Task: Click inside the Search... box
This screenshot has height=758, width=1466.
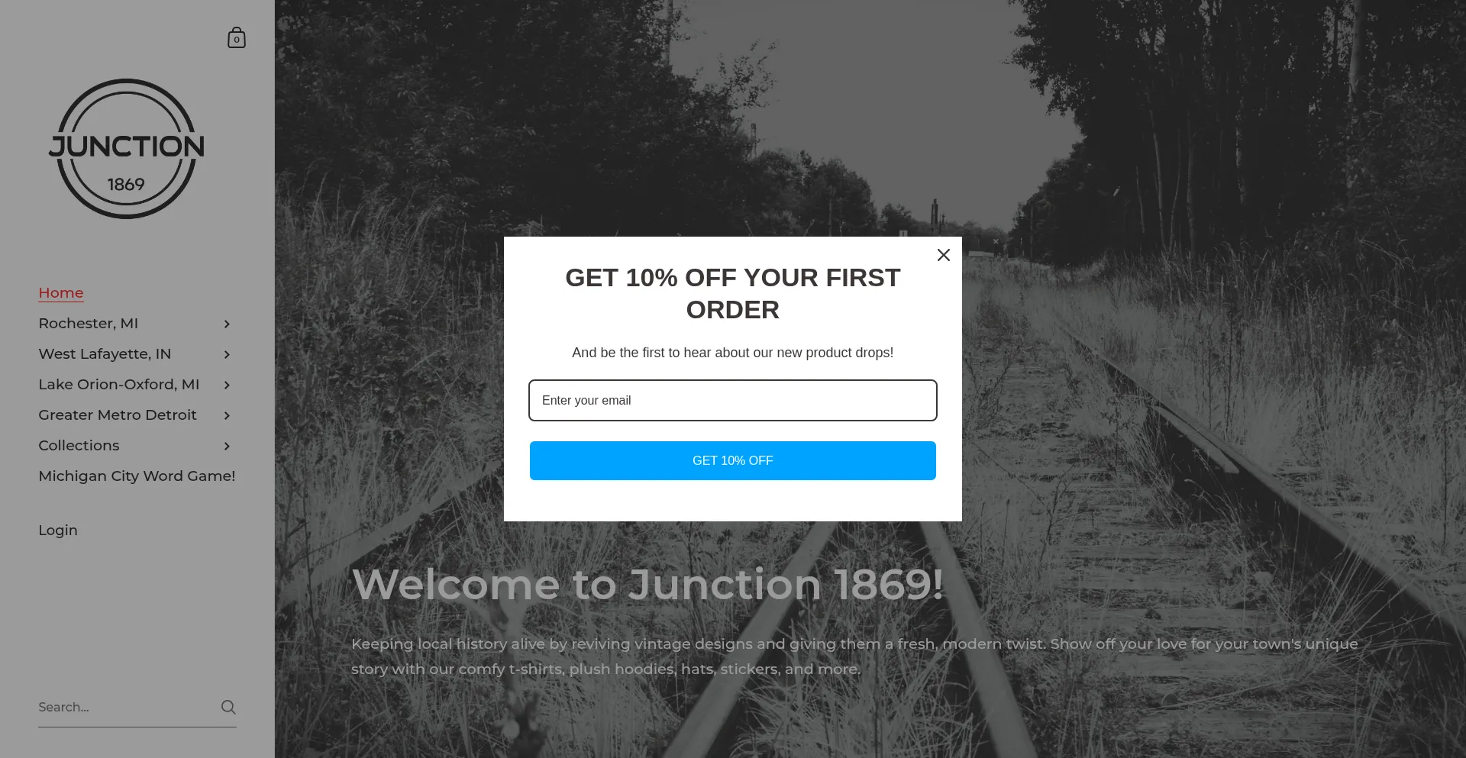Action: click(x=115, y=707)
